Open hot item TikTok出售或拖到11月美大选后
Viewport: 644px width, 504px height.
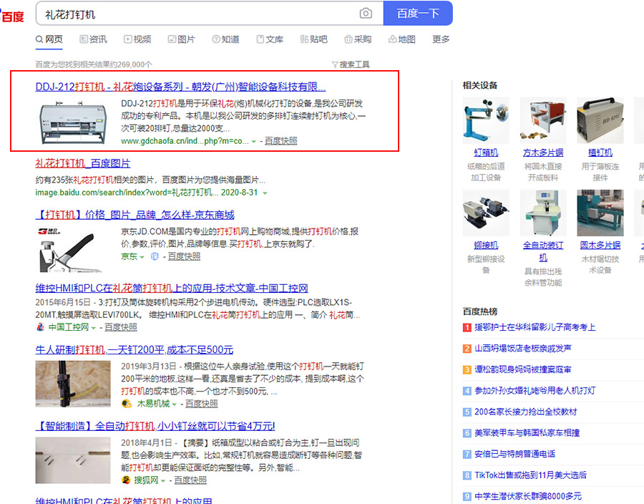530,475
